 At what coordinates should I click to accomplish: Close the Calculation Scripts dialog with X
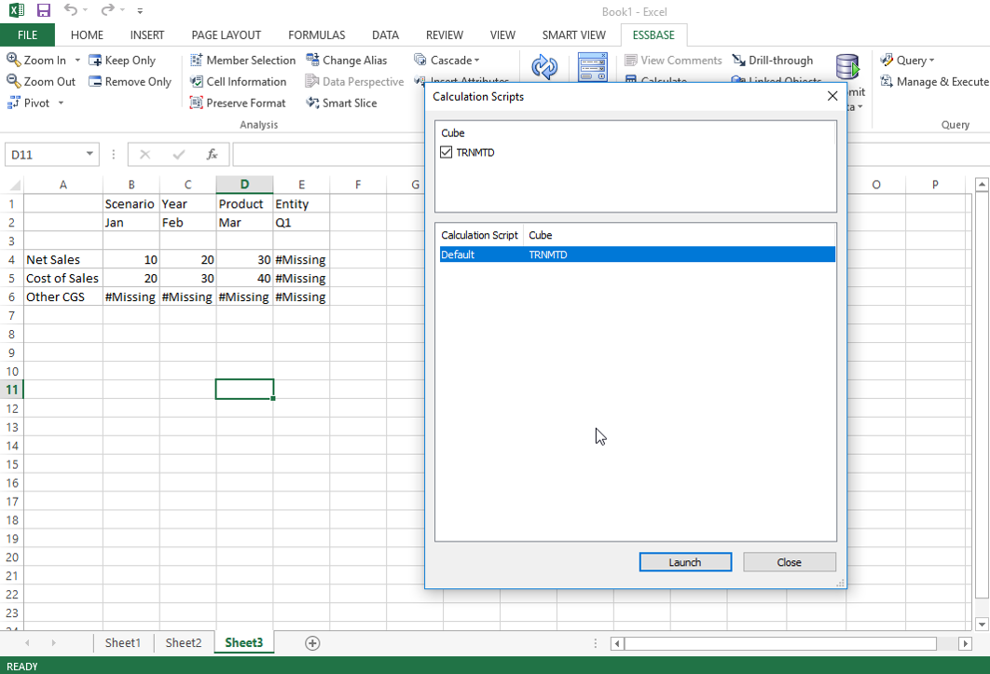tap(832, 96)
